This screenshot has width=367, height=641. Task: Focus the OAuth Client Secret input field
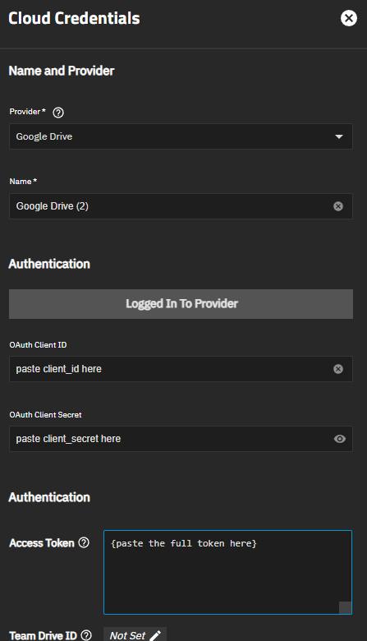tap(172, 439)
